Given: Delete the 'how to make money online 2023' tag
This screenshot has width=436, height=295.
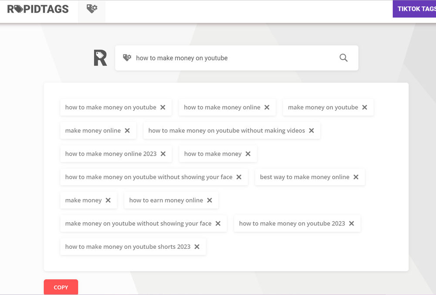Looking at the screenshot, I should pos(163,153).
